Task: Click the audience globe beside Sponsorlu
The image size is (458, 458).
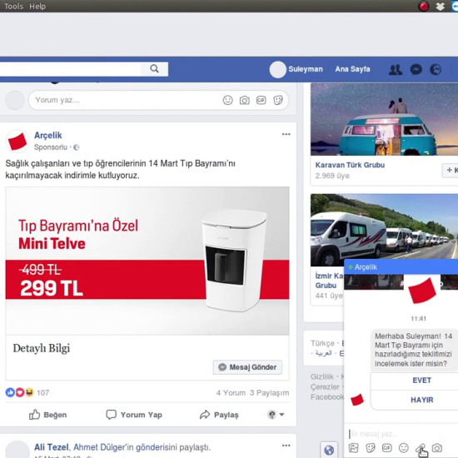Action: [77, 147]
